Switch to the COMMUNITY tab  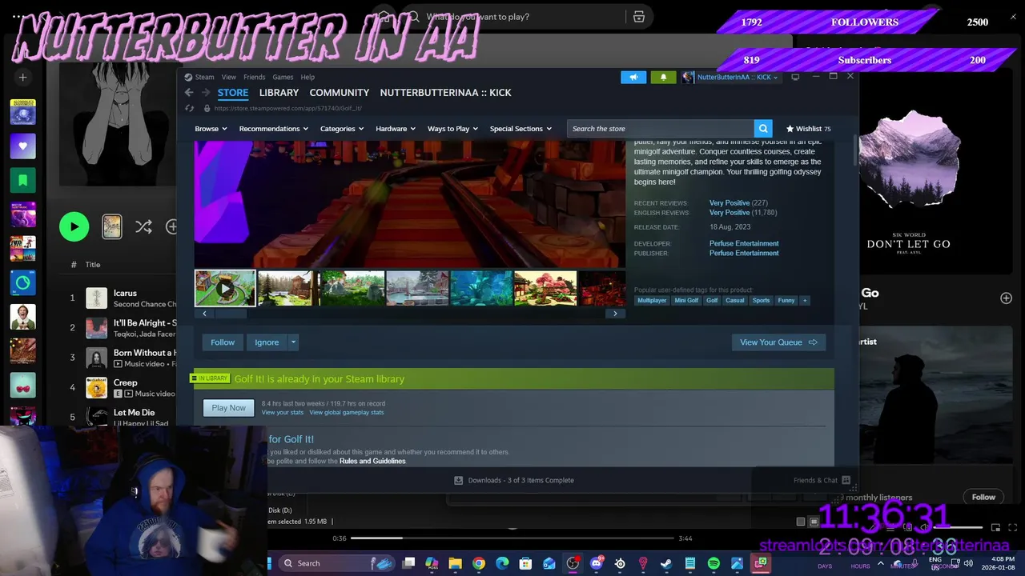click(340, 93)
